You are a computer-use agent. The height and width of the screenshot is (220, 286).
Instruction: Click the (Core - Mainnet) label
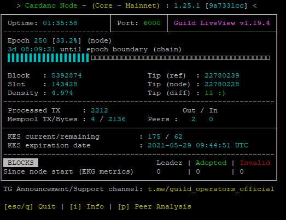126,5
